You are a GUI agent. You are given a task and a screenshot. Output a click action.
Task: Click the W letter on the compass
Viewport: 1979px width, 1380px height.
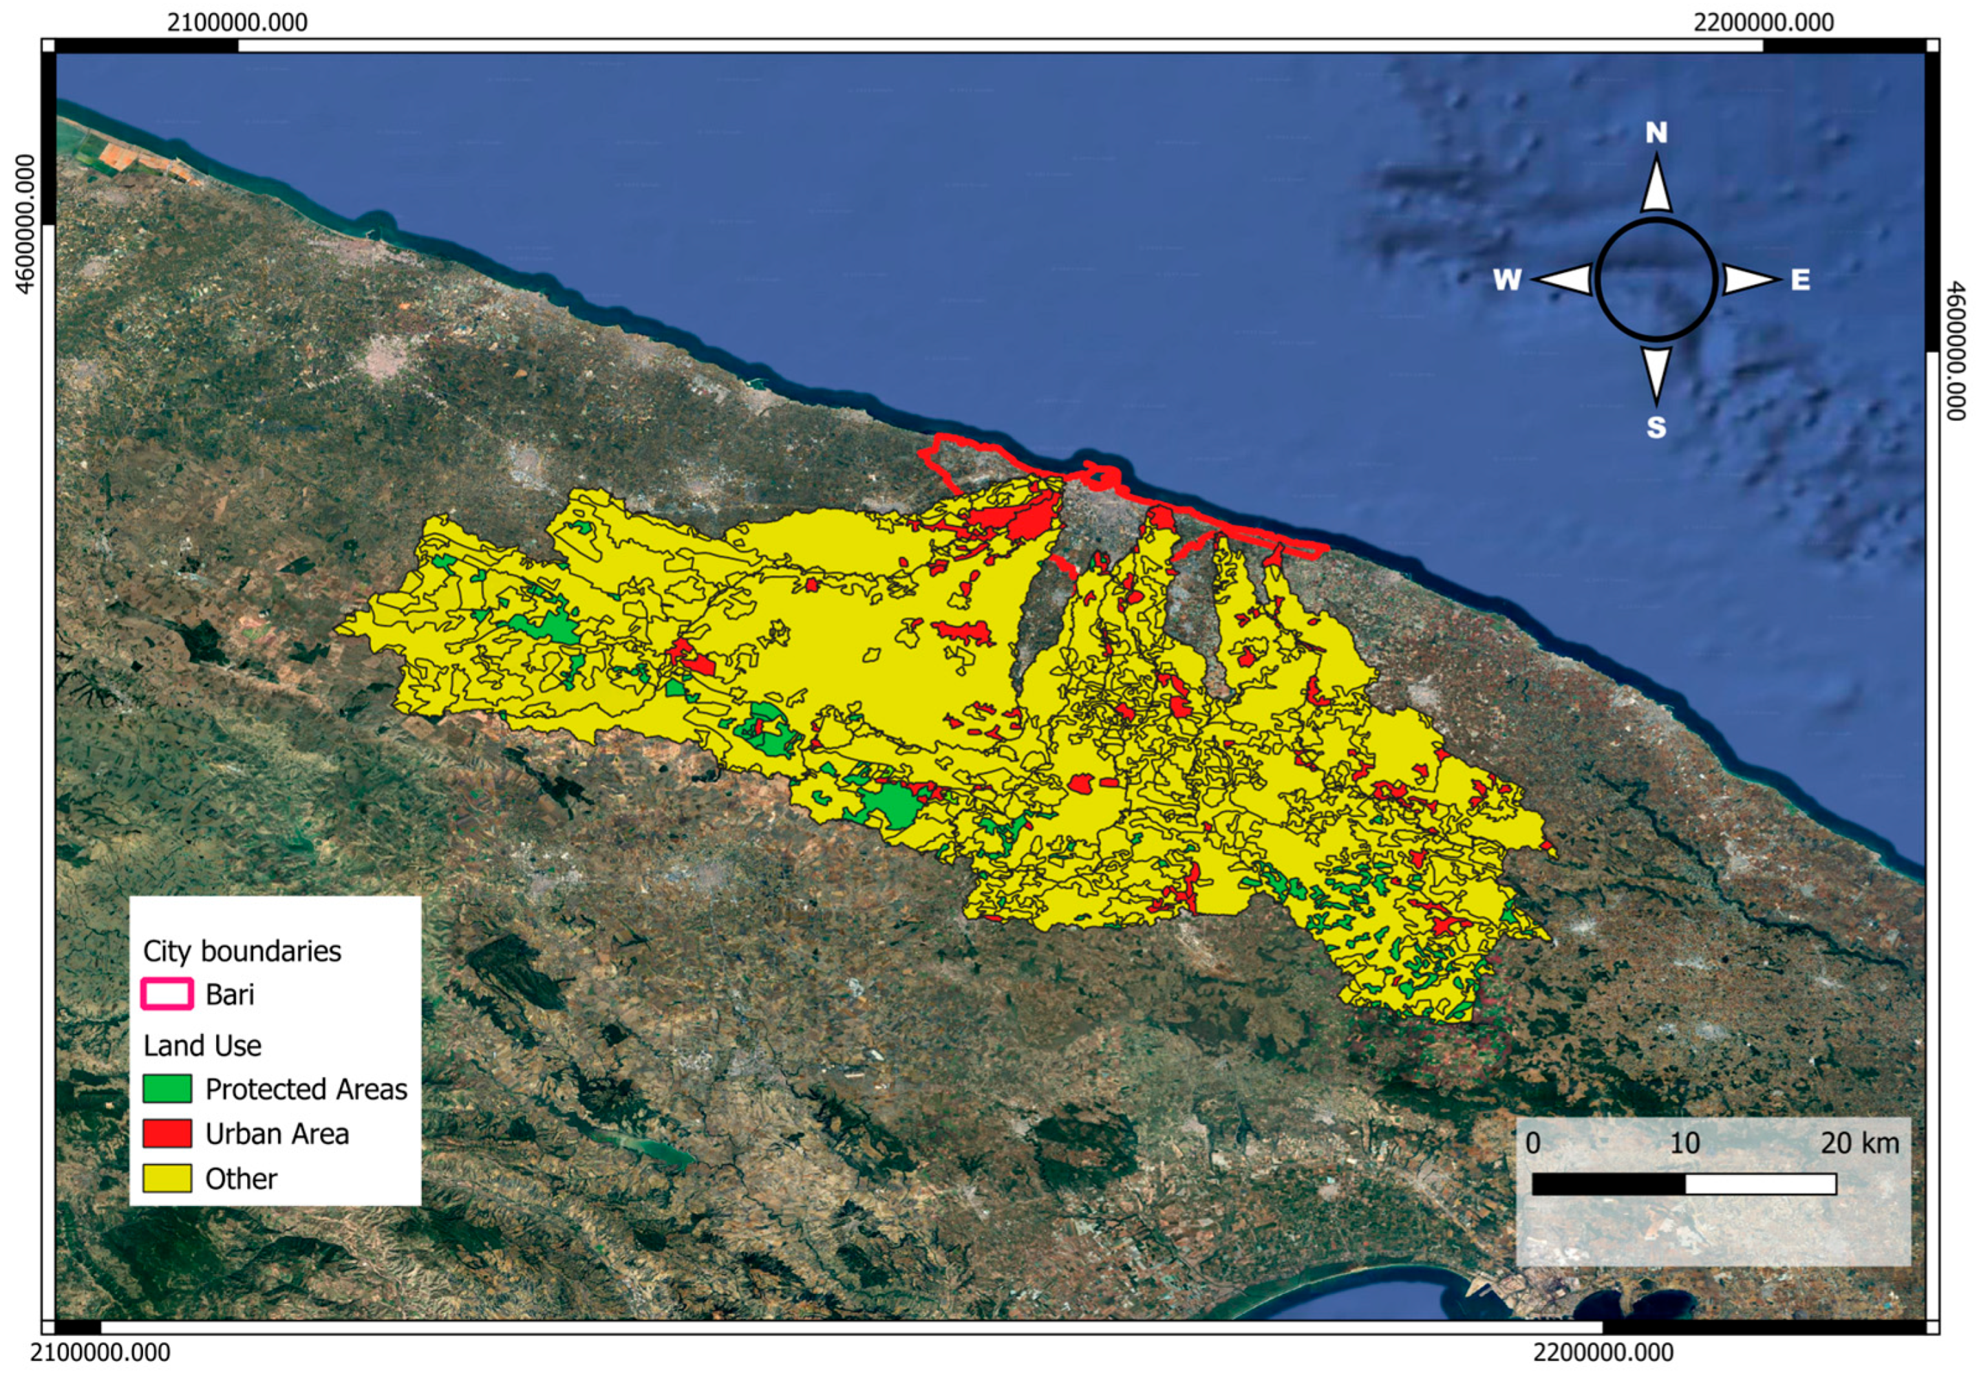(1507, 280)
